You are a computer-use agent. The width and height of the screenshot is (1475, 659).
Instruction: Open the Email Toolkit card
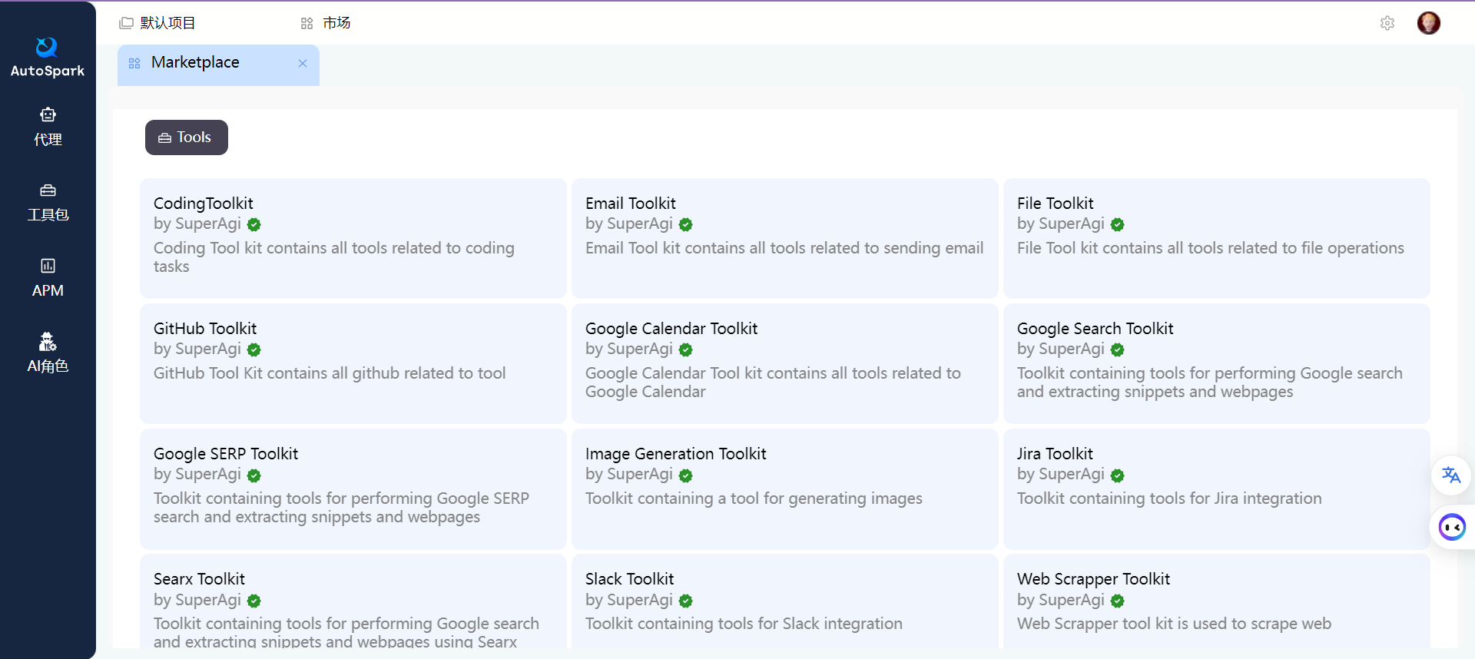[784, 237]
